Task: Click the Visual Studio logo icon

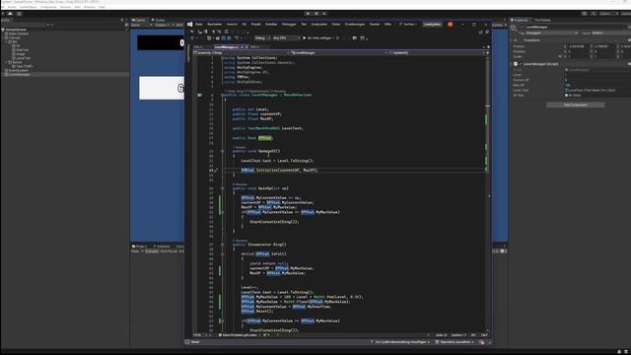Action: pos(190,24)
